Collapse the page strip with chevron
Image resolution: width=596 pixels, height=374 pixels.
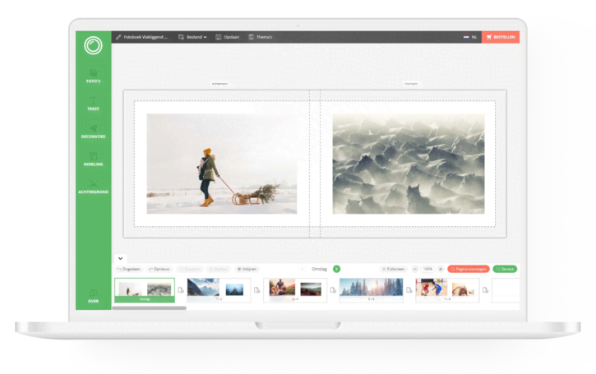pyautogui.click(x=120, y=258)
